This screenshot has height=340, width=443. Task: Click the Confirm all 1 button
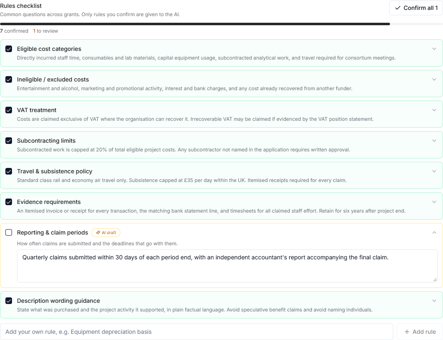416,8
